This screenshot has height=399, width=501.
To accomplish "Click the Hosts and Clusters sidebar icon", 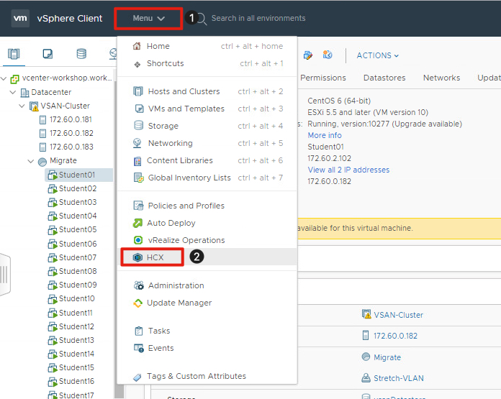I will pos(14,54).
